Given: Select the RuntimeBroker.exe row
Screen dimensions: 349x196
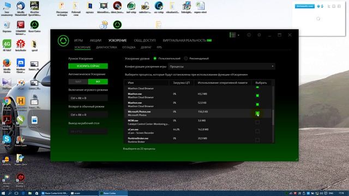Looking at the screenshot, I should click(198, 139).
